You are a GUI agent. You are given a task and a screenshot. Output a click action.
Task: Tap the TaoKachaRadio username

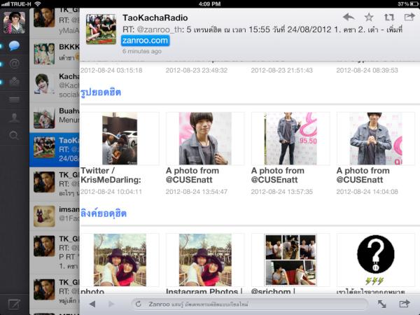tap(155, 17)
